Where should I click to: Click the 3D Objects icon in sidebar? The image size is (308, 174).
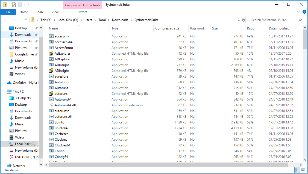coord(11,98)
